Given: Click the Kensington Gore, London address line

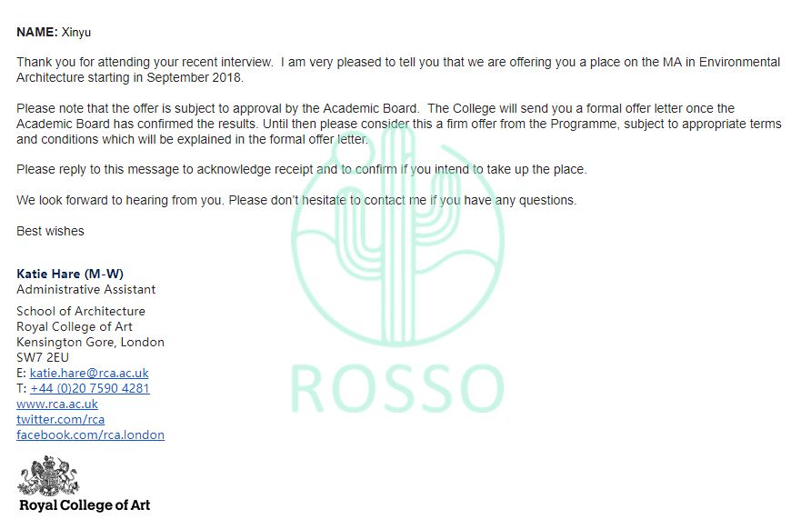Looking at the screenshot, I should [x=90, y=342].
